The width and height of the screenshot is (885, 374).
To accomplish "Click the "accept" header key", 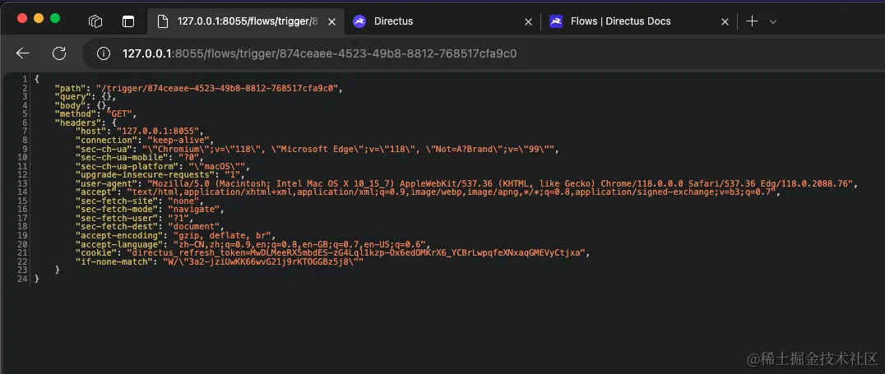I will (96, 192).
